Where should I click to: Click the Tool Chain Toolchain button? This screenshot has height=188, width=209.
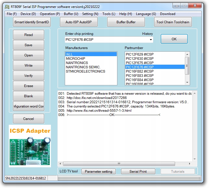pyautogui.click(x=173, y=22)
